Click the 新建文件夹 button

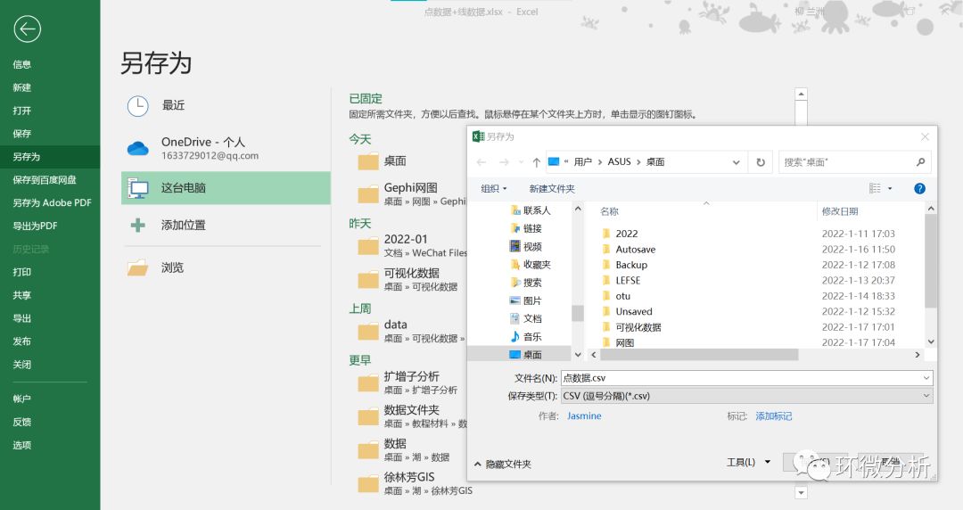(552, 189)
